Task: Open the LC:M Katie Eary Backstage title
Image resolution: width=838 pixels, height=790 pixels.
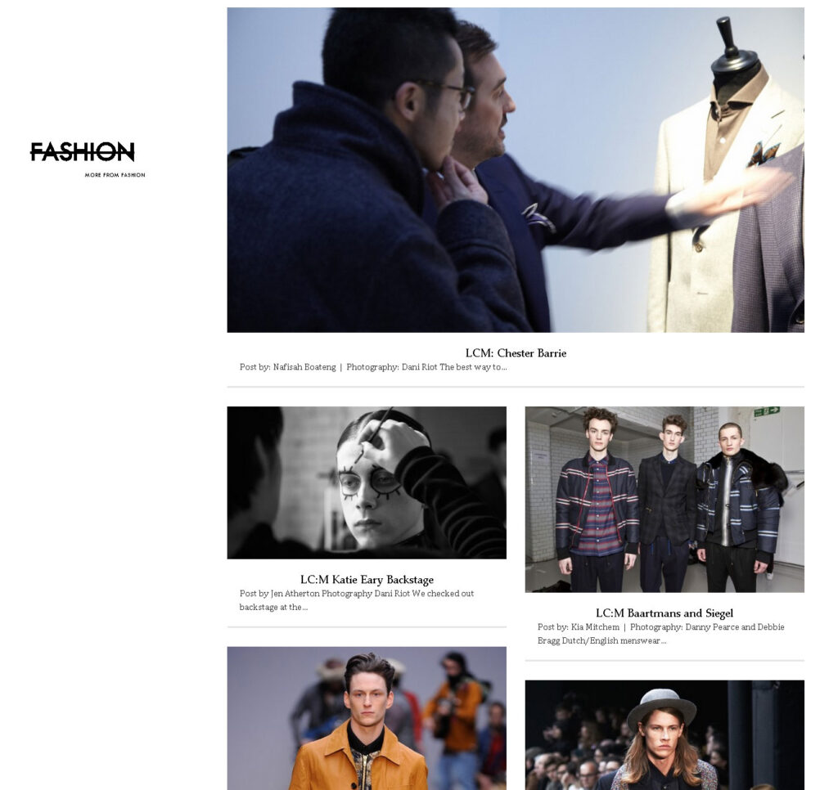Action: click(367, 580)
